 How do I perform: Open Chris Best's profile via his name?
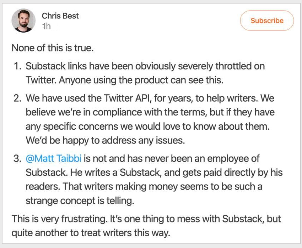tap(60, 16)
